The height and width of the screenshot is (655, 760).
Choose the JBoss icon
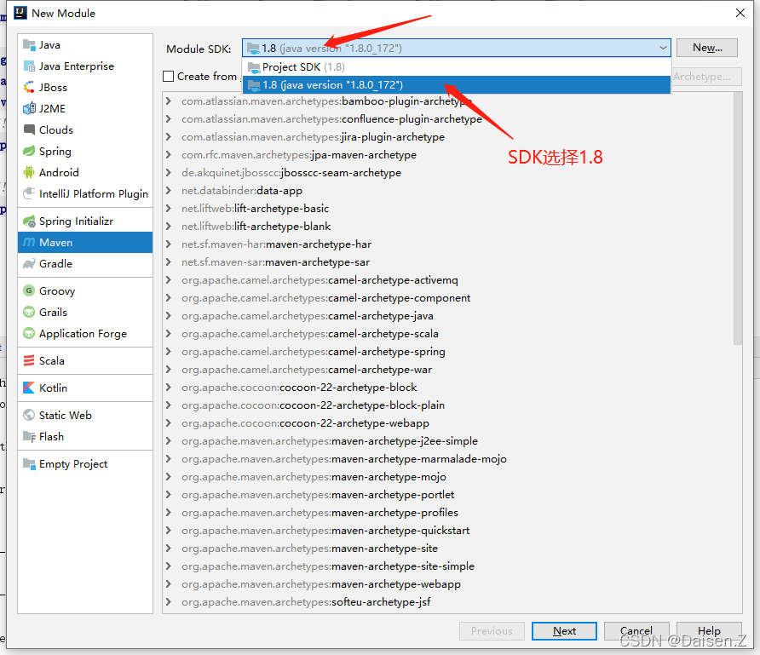(29, 88)
